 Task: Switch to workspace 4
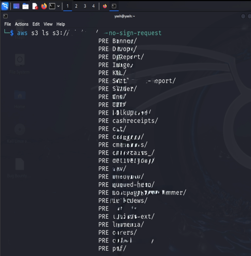93,6
